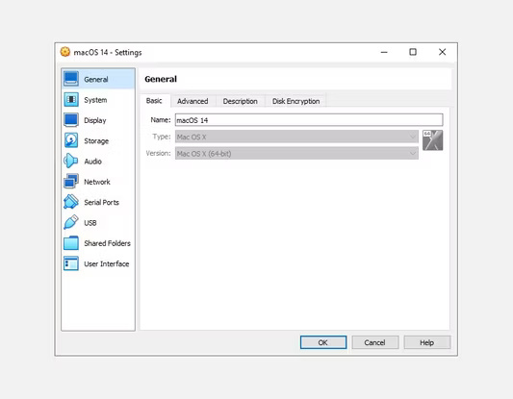Viewport: 513px width, 399px height.
Task: Confirm settings with OK button
Action: click(323, 342)
